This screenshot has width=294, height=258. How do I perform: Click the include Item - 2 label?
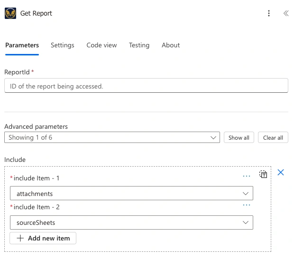pyautogui.click(x=37, y=207)
